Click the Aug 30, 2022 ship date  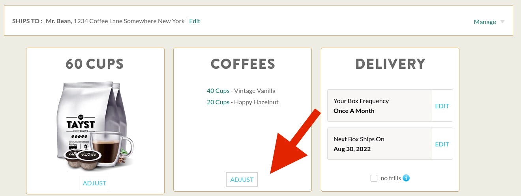click(352, 149)
